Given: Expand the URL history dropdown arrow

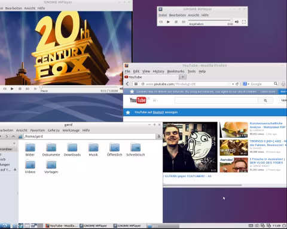Looking at the screenshot, I should tap(233, 84).
